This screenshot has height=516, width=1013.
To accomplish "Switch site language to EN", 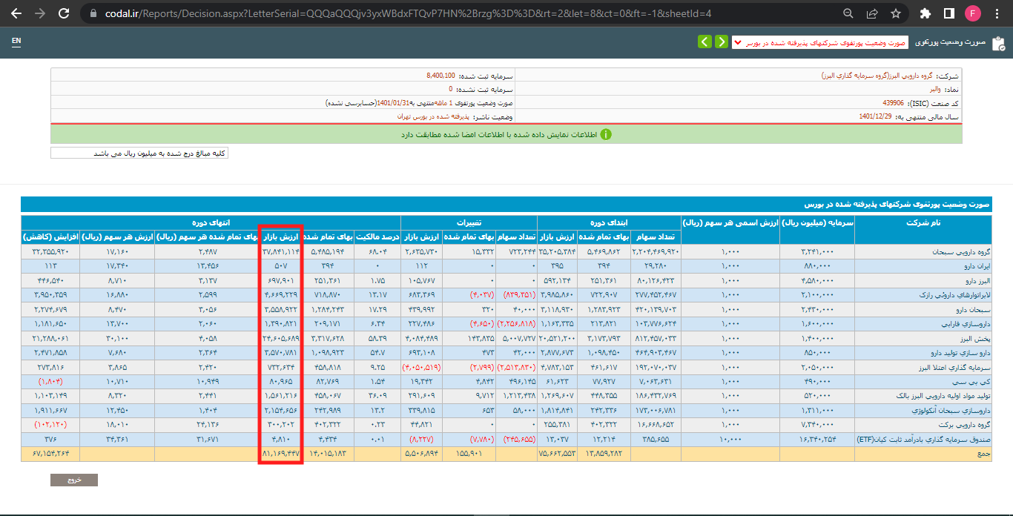I will tap(16, 42).
